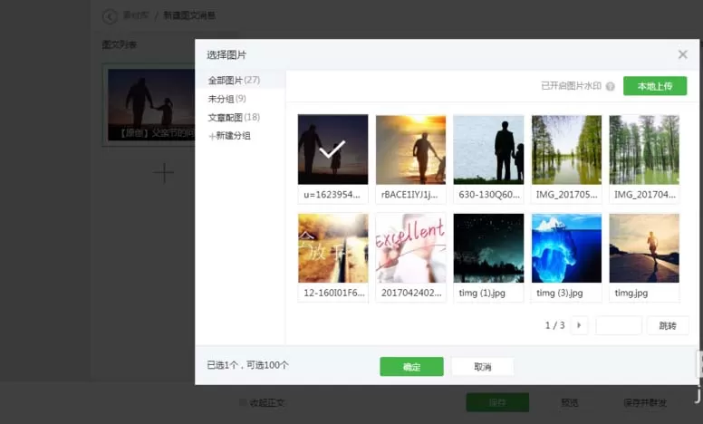Image resolution: width=703 pixels, height=424 pixels.
Task: Click plus icon to add article in background
Action: coord(164,172)
